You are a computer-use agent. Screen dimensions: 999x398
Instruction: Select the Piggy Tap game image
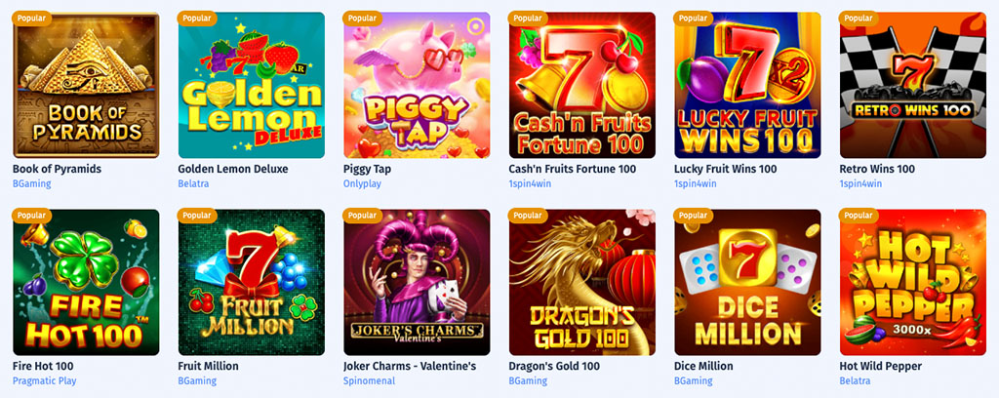click(417, 85)
